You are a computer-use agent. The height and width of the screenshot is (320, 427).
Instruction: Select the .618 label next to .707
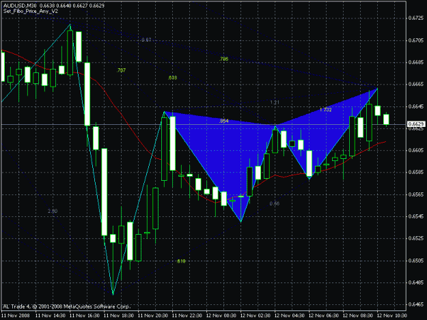pos(172,78)
